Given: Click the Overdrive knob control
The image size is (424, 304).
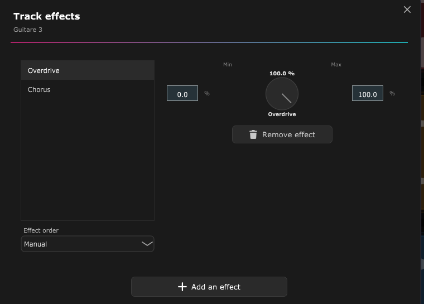Looking at the screenshot, I should click(x=282, y=94).
